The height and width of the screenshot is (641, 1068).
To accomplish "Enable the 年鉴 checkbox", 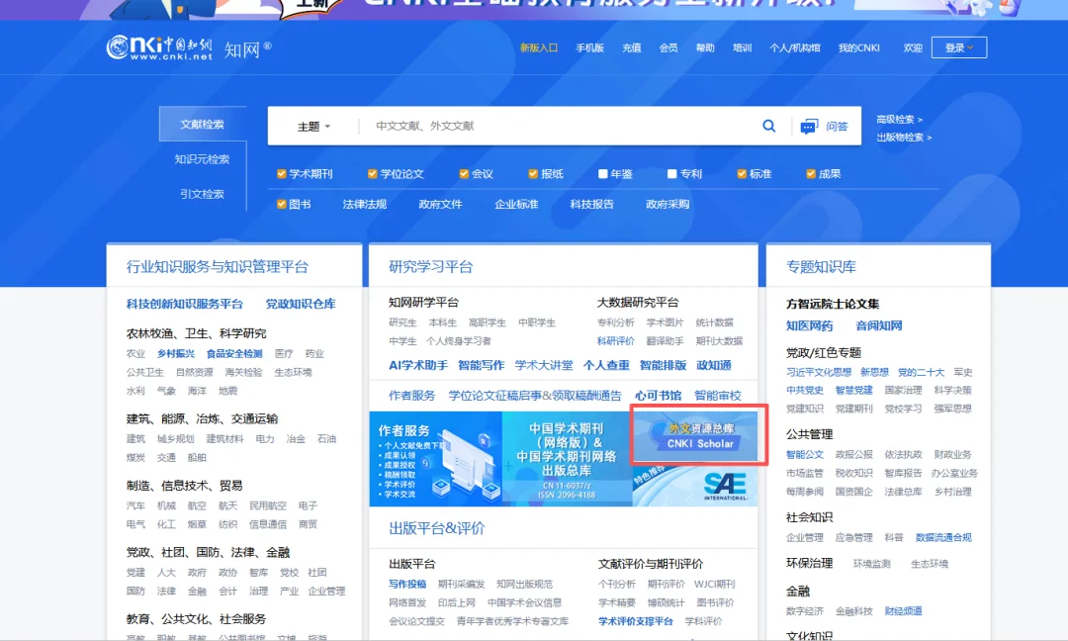I will pos(603,174).
